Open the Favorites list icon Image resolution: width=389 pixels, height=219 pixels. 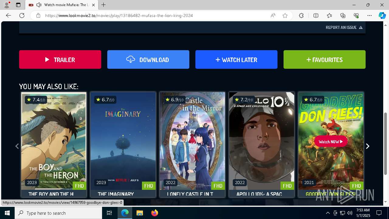(x=329, y=16)
